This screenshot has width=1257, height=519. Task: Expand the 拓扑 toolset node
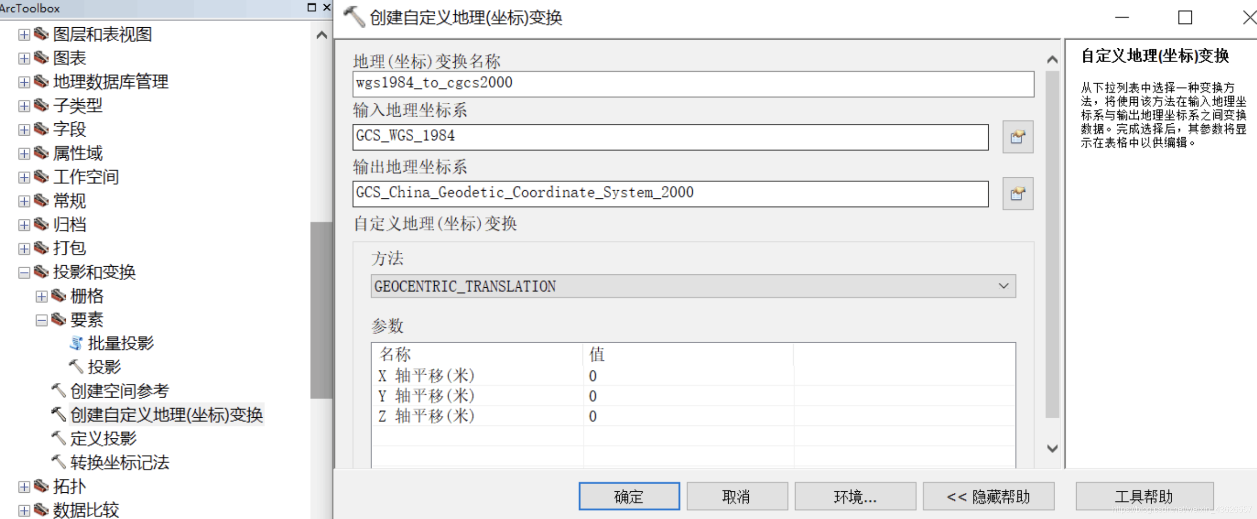coord(24,487)
